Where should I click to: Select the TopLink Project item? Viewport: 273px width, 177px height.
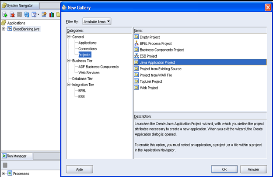(x=151, y=82)
